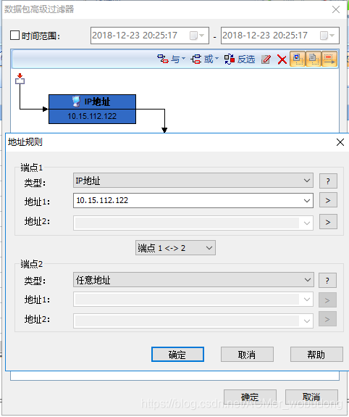Select the IP地址 filter node 10.15.112.122
This screenshot has height=417, width=349.
[92, 109]
